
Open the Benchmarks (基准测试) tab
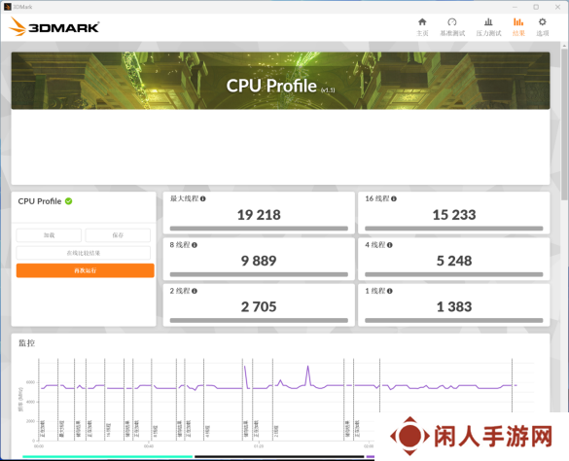pos(452,27)
